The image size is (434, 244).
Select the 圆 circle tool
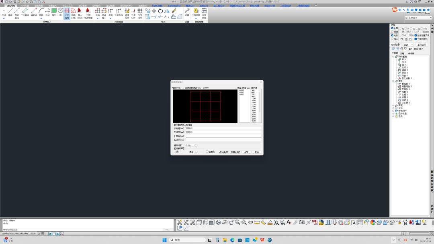[60, 12]
